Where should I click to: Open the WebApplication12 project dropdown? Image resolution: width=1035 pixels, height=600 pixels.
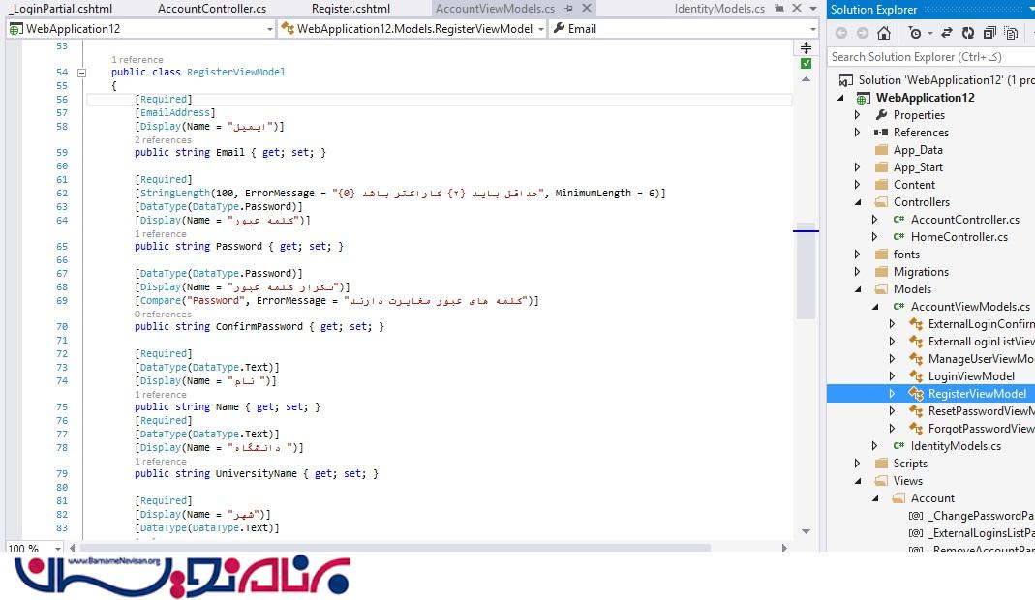(269, 29)
